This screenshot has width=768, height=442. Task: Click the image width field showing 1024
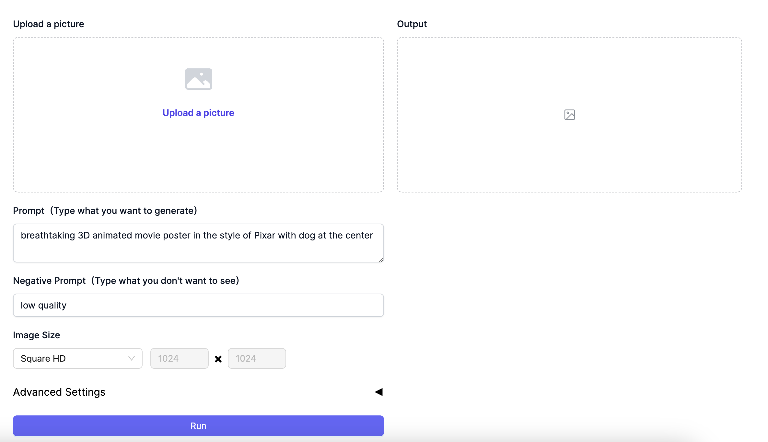(180, 358)
